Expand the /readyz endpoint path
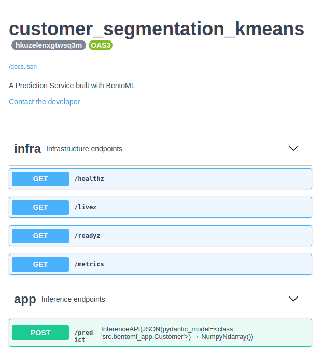 pyautogui.click(x=88, y=236)
